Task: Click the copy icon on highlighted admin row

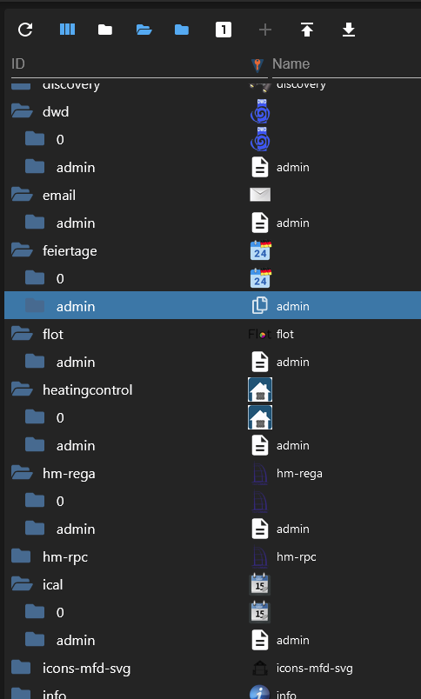Action: pos(260,305)
